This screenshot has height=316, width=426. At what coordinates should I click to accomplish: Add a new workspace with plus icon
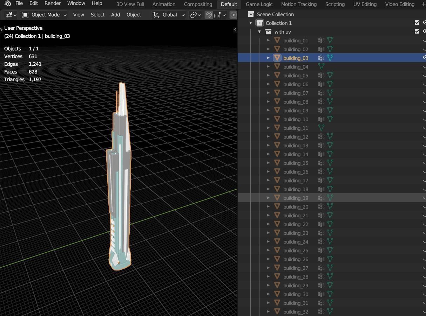(x=423, y=4)
